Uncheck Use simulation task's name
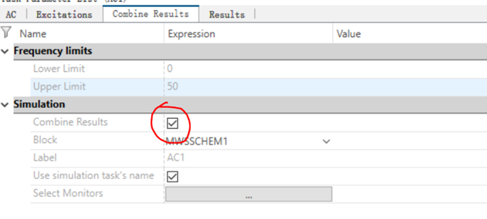The height and width of the screenshot is (219, 487). (x=173, y=177)
